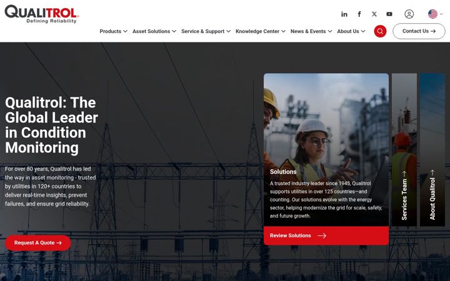Click the headline 'Qualitrol: The Global Leader in Condition Monitoring'
Screen dimensions: 450x281
pos(52,125)
